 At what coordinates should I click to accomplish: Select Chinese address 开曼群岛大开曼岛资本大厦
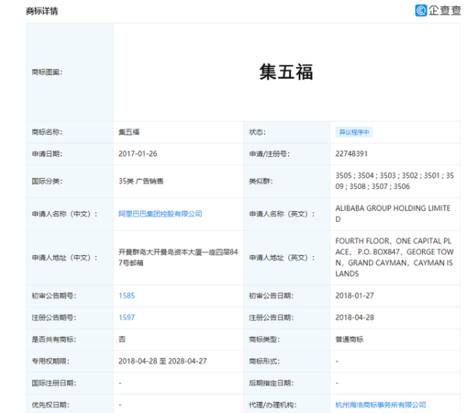click(178, 257)
